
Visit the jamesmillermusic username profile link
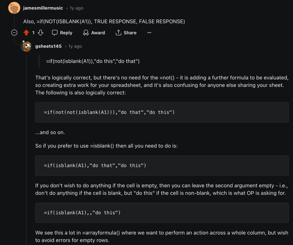[43, 8]
